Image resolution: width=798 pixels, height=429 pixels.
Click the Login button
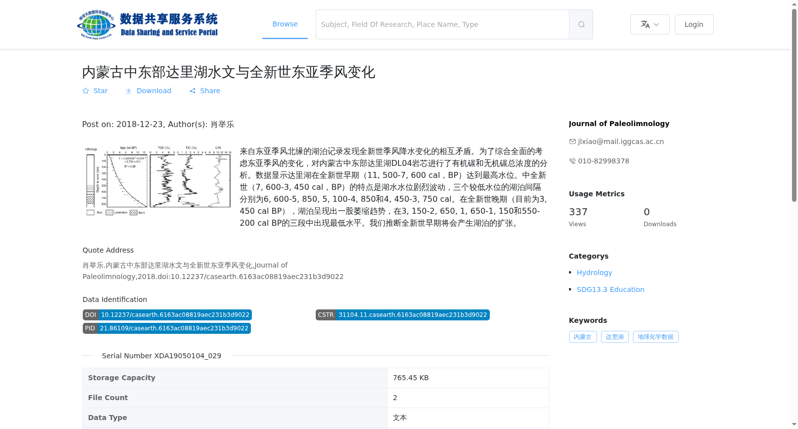(694, 24)
